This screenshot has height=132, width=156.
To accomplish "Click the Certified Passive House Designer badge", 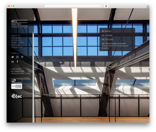I will tap(17, 84).
